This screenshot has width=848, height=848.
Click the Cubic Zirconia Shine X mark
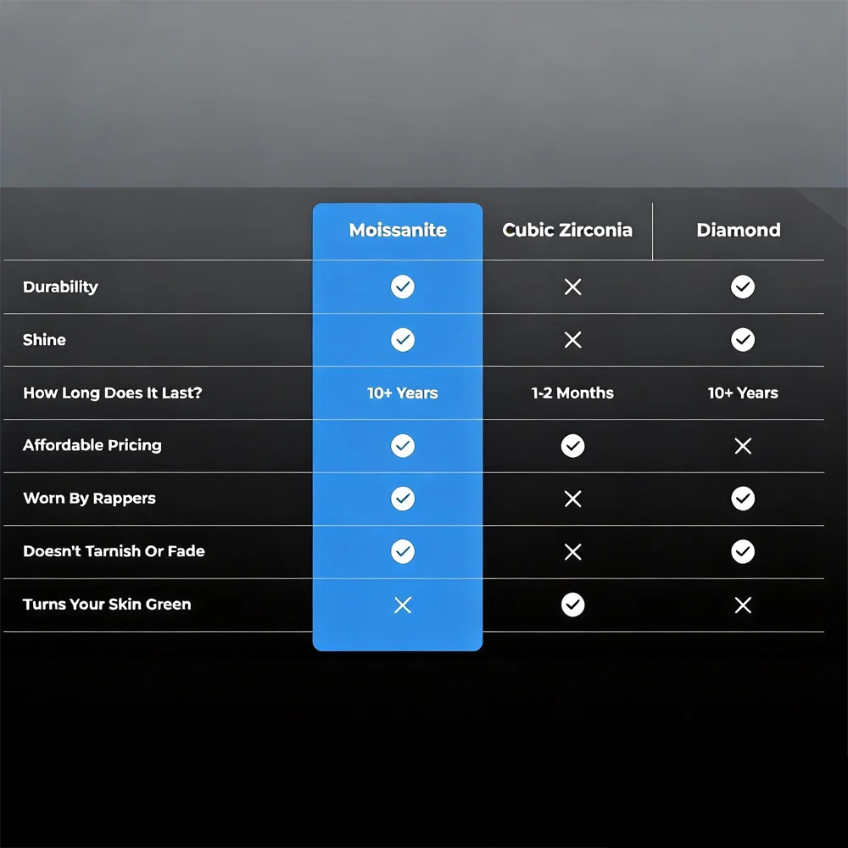(573, 340)
